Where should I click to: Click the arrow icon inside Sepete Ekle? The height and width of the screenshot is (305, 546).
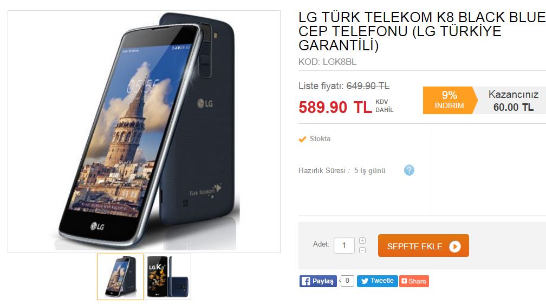click(455, 247)
